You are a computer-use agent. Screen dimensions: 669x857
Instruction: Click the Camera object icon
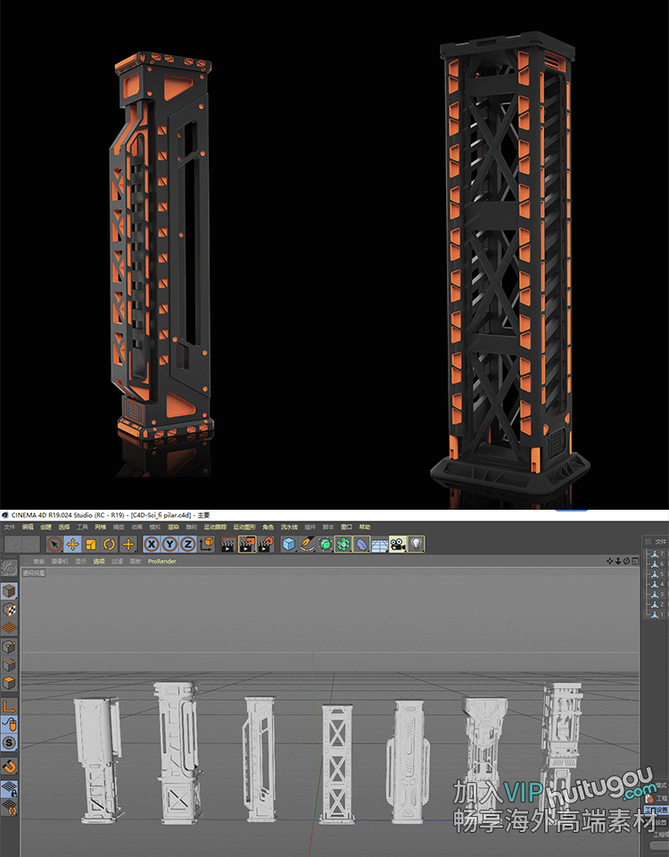[x=398, y=544]
